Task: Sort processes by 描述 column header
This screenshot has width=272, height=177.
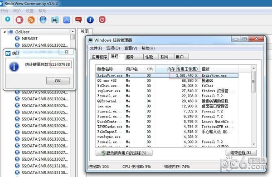Action: coord(219,69)
